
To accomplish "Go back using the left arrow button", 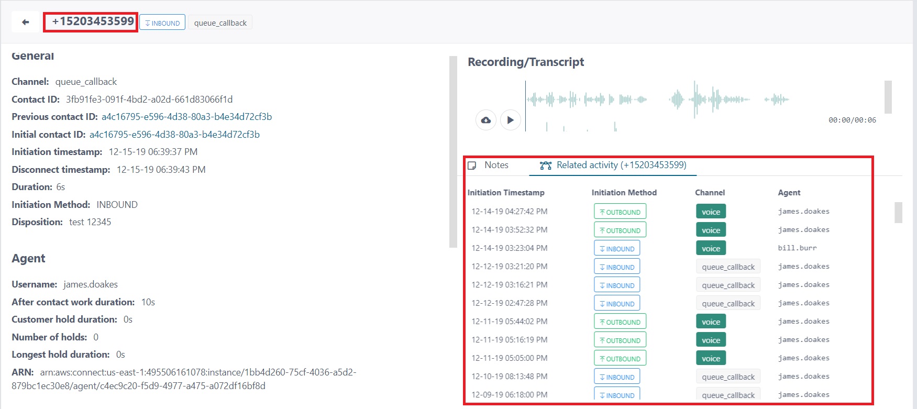I will (x=25, y=22).
